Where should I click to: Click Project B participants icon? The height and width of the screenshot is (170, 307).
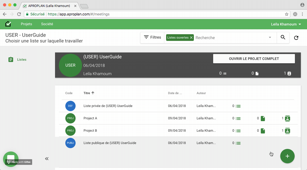(287, 131)
